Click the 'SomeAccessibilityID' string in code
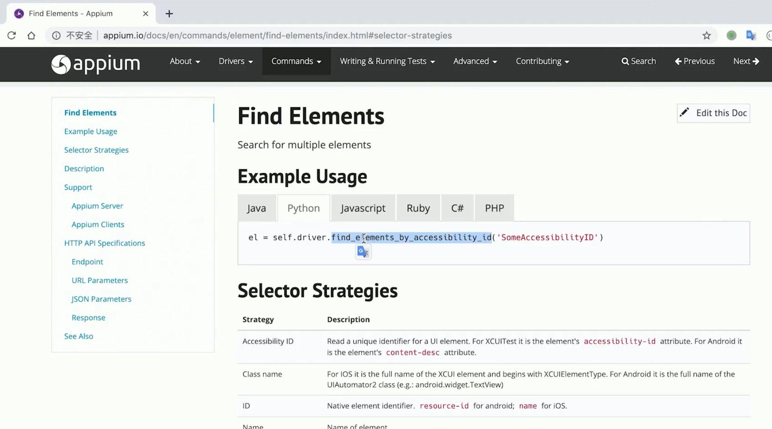The image size is (772, 429). point(547,237)
